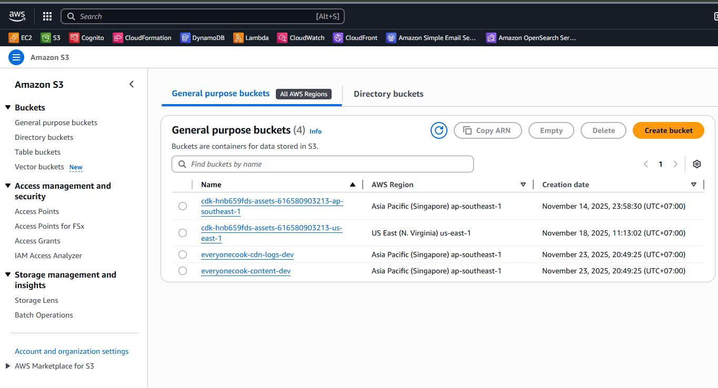
Task: Open the CloudFormation shortcut icon
Action: point(118,38)
